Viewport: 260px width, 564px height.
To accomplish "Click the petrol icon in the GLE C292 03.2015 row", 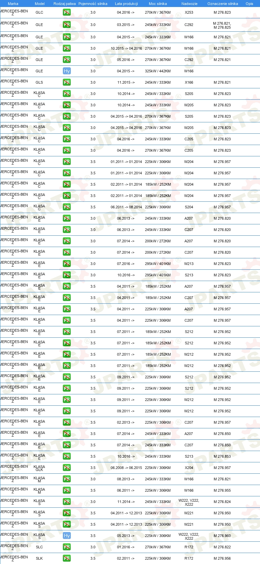I will [67, 25].
